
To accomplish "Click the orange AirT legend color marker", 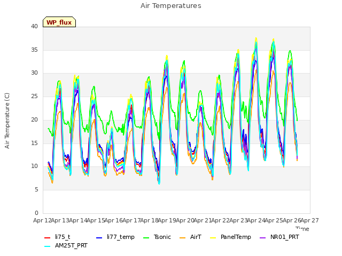I will coord(183,237).
